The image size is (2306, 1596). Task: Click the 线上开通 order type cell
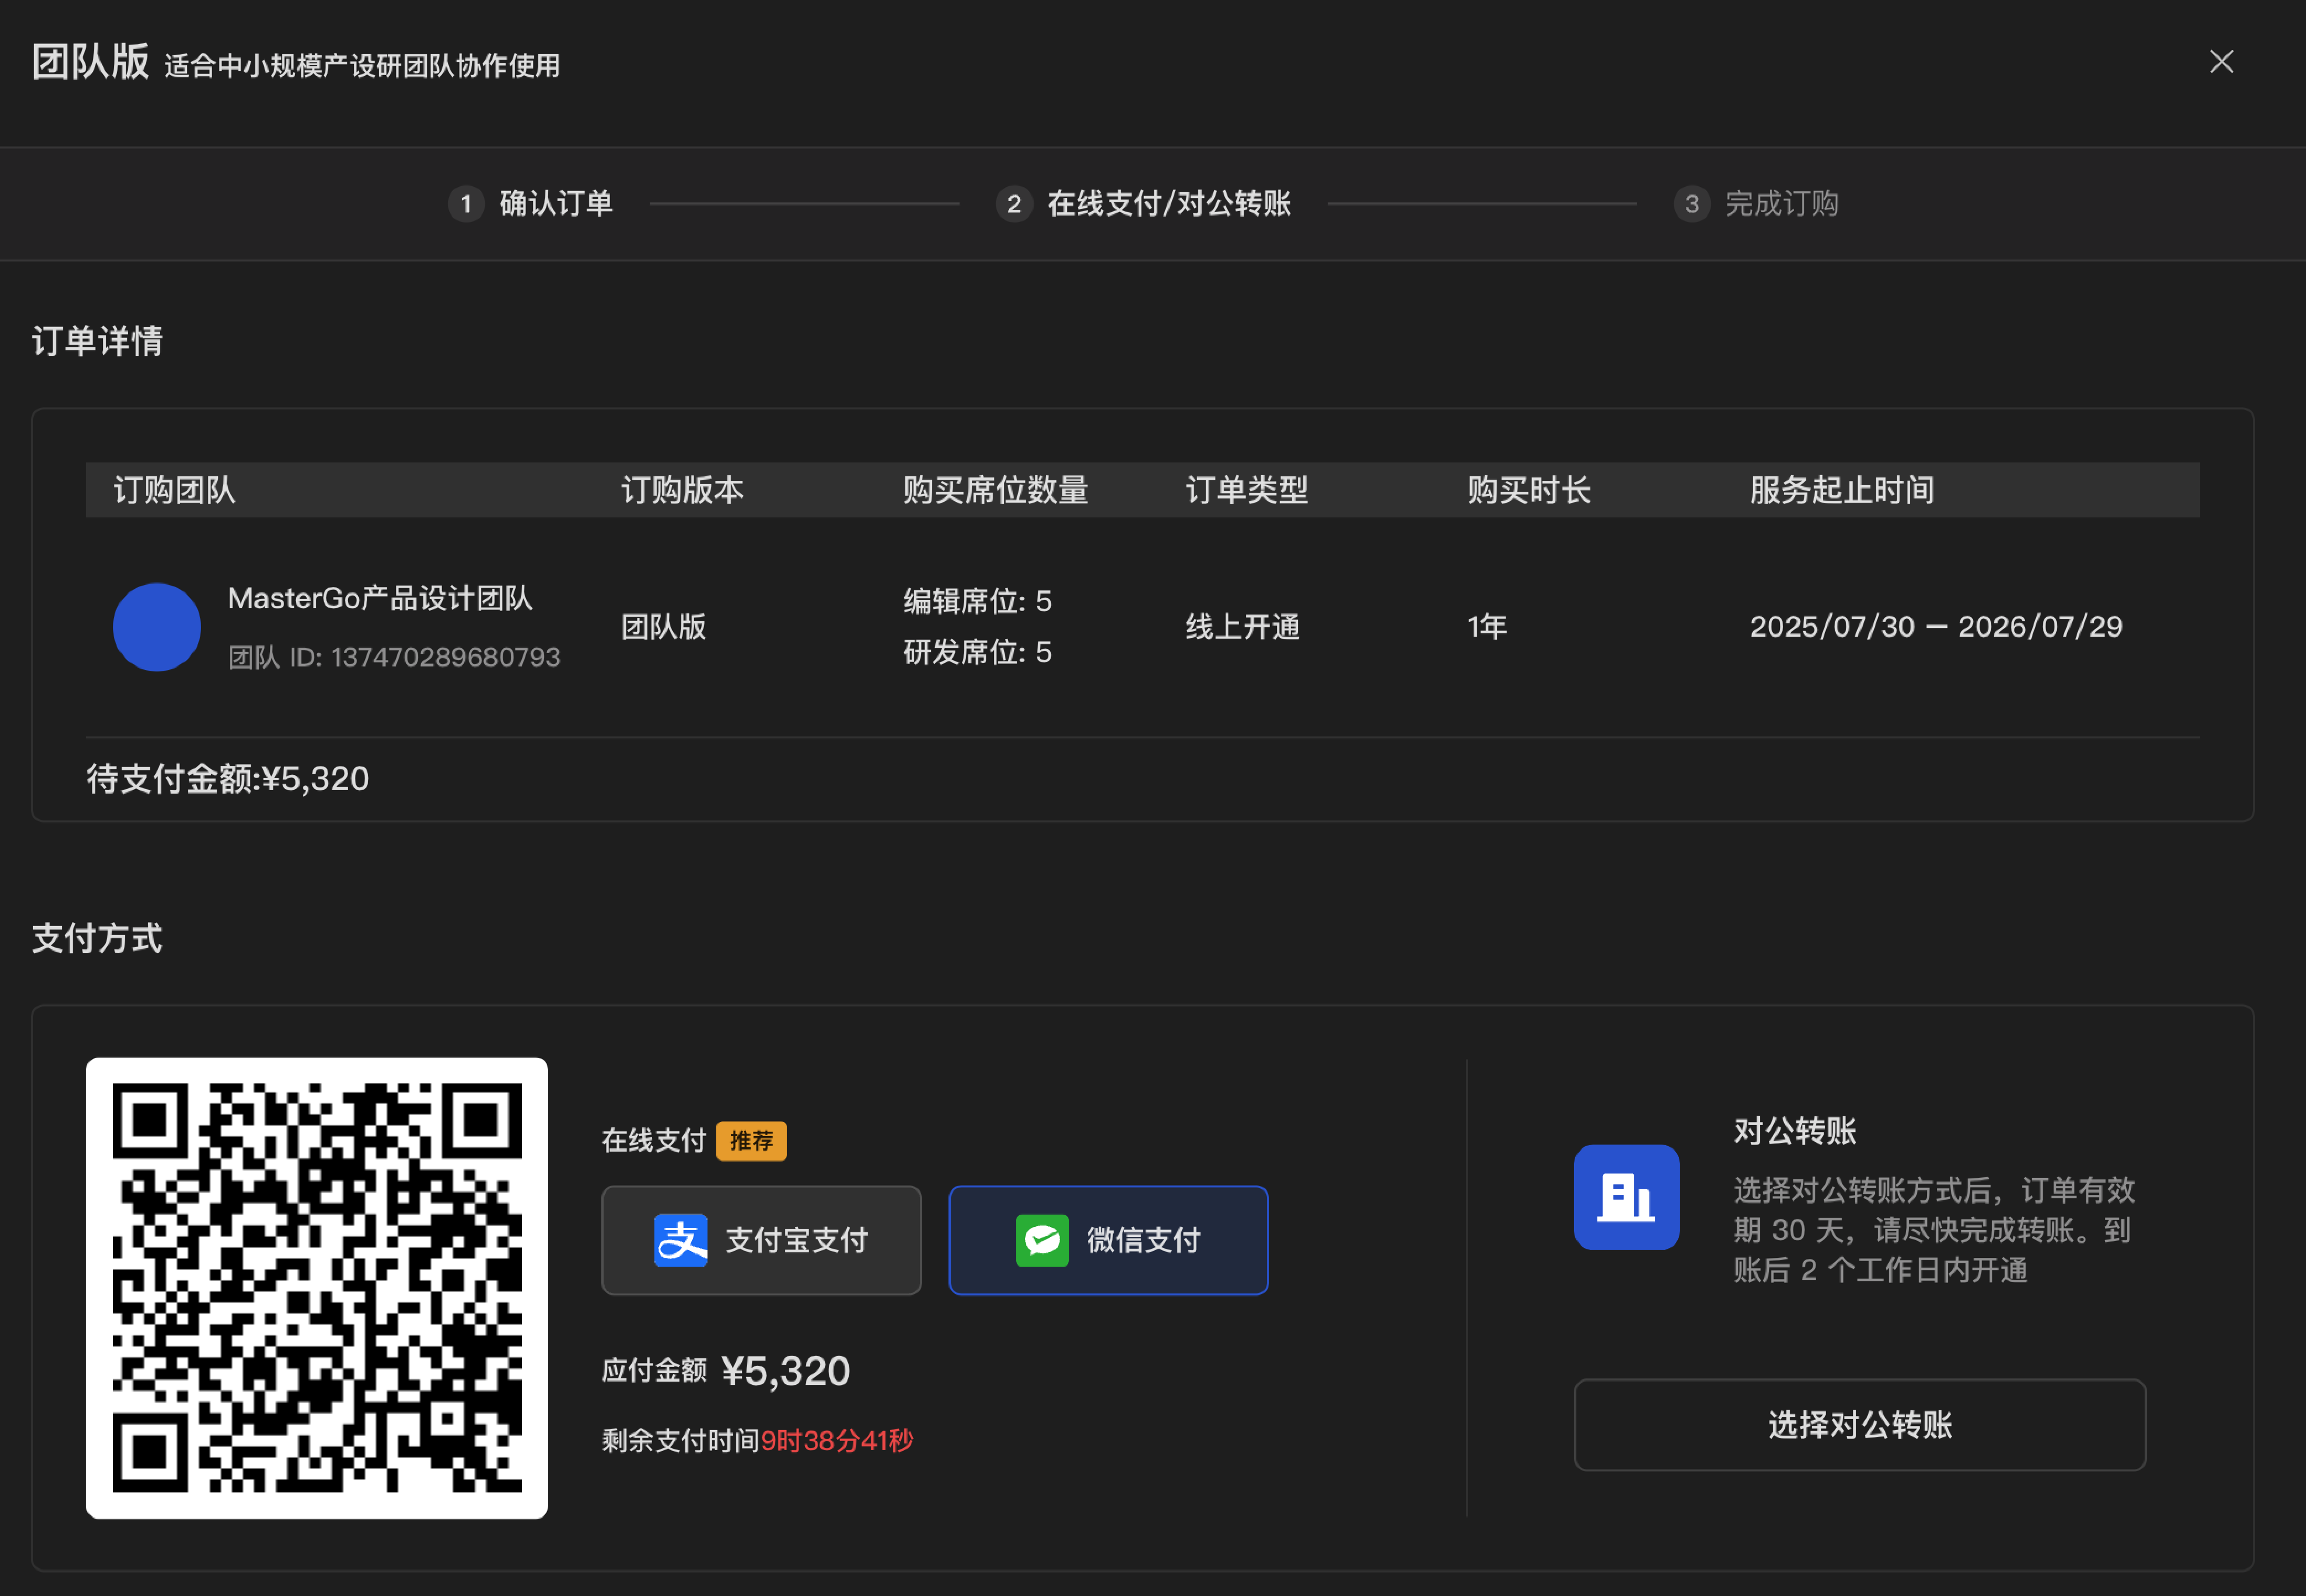point(1242,627)
